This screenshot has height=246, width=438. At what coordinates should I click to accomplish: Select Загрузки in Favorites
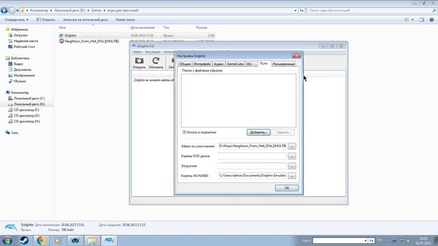[x=21, y=36]
